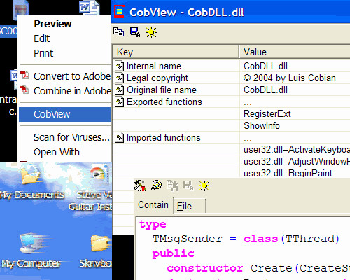Sort by the Key column header
The width and height of the screenshot is (350, 280).
click(176, 52)
